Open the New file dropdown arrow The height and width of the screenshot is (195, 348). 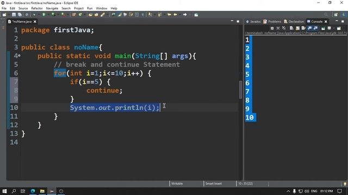tap(9, 15)
